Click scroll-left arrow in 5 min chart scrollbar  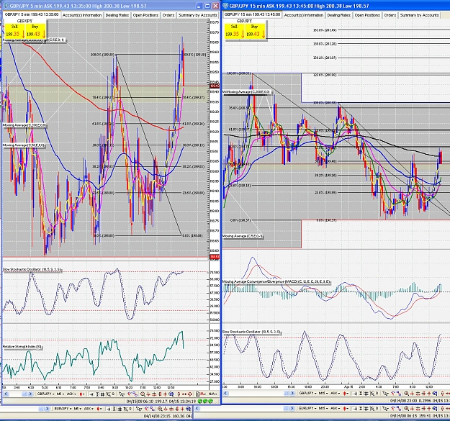pyautogui.click(x=6, y=394)
